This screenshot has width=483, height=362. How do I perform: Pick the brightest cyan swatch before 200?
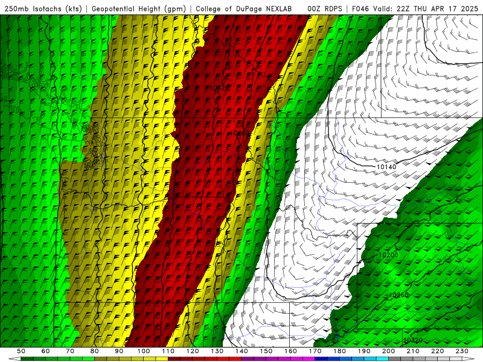pos(383,359)
